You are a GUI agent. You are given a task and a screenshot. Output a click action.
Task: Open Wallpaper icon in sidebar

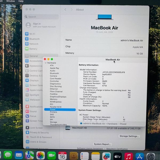coord(27,99)
